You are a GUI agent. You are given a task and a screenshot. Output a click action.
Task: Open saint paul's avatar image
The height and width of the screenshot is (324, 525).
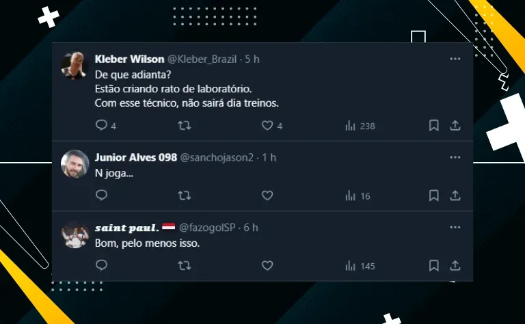click(x=75, y=234)
